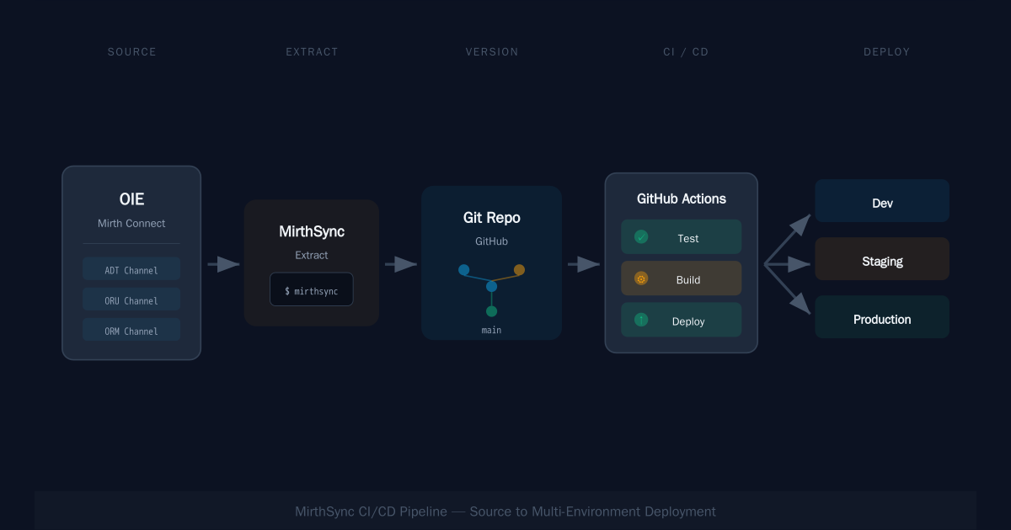The width and height of the screenshot is (1011, 530).
Task: Click the ORU Channel item
Action: coord(131,299)
